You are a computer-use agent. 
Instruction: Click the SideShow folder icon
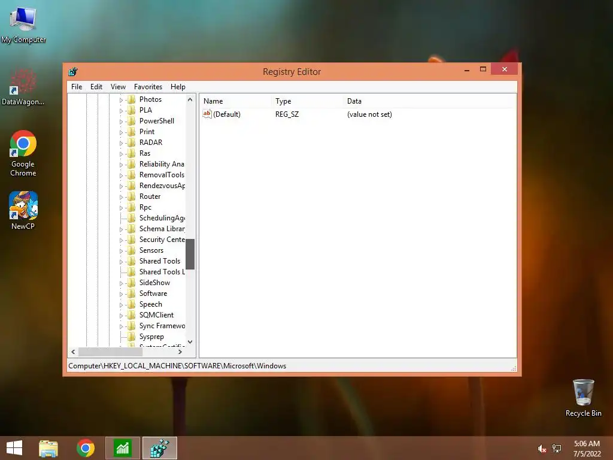pyautogui.click(x=132, y=283)
